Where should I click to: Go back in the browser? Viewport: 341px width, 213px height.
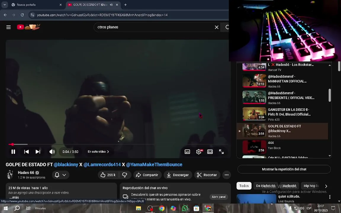(x=5, y=15)
